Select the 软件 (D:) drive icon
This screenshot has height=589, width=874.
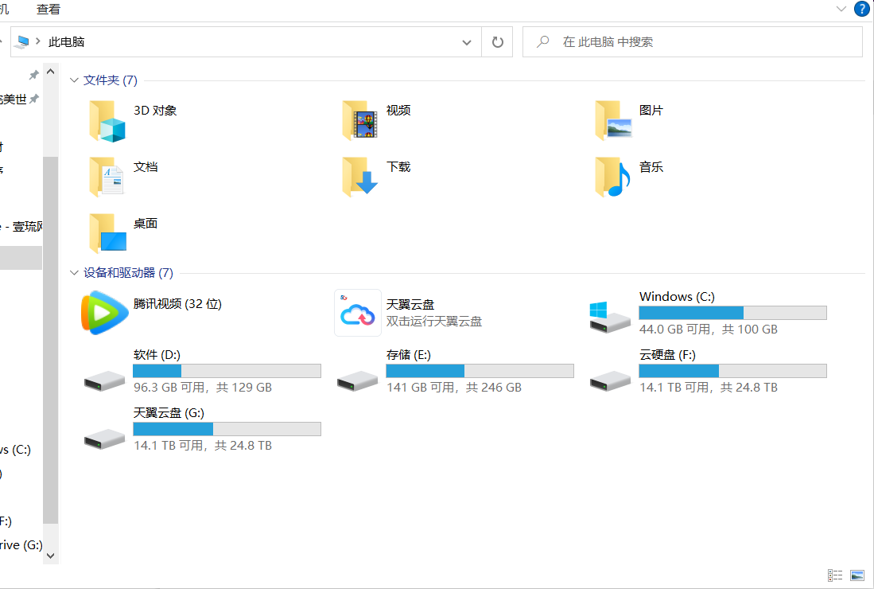pos(104,381)
